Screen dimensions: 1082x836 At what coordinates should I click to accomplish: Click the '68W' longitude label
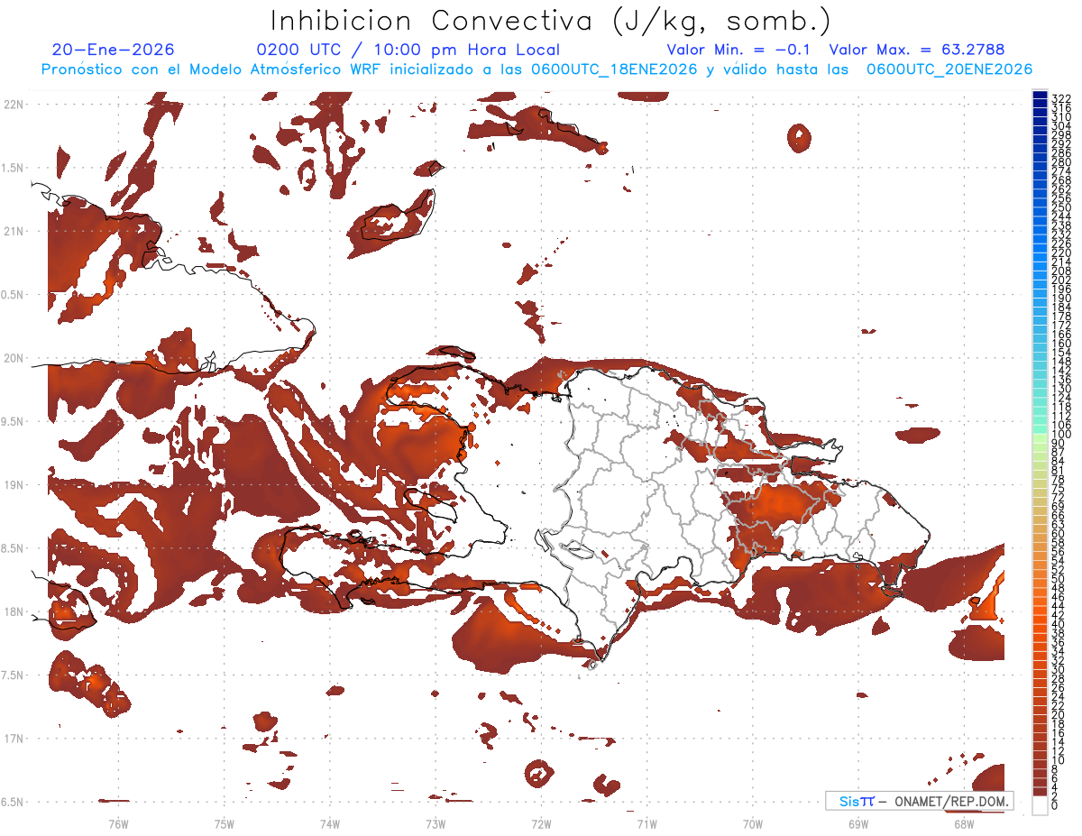pos(964,823)
